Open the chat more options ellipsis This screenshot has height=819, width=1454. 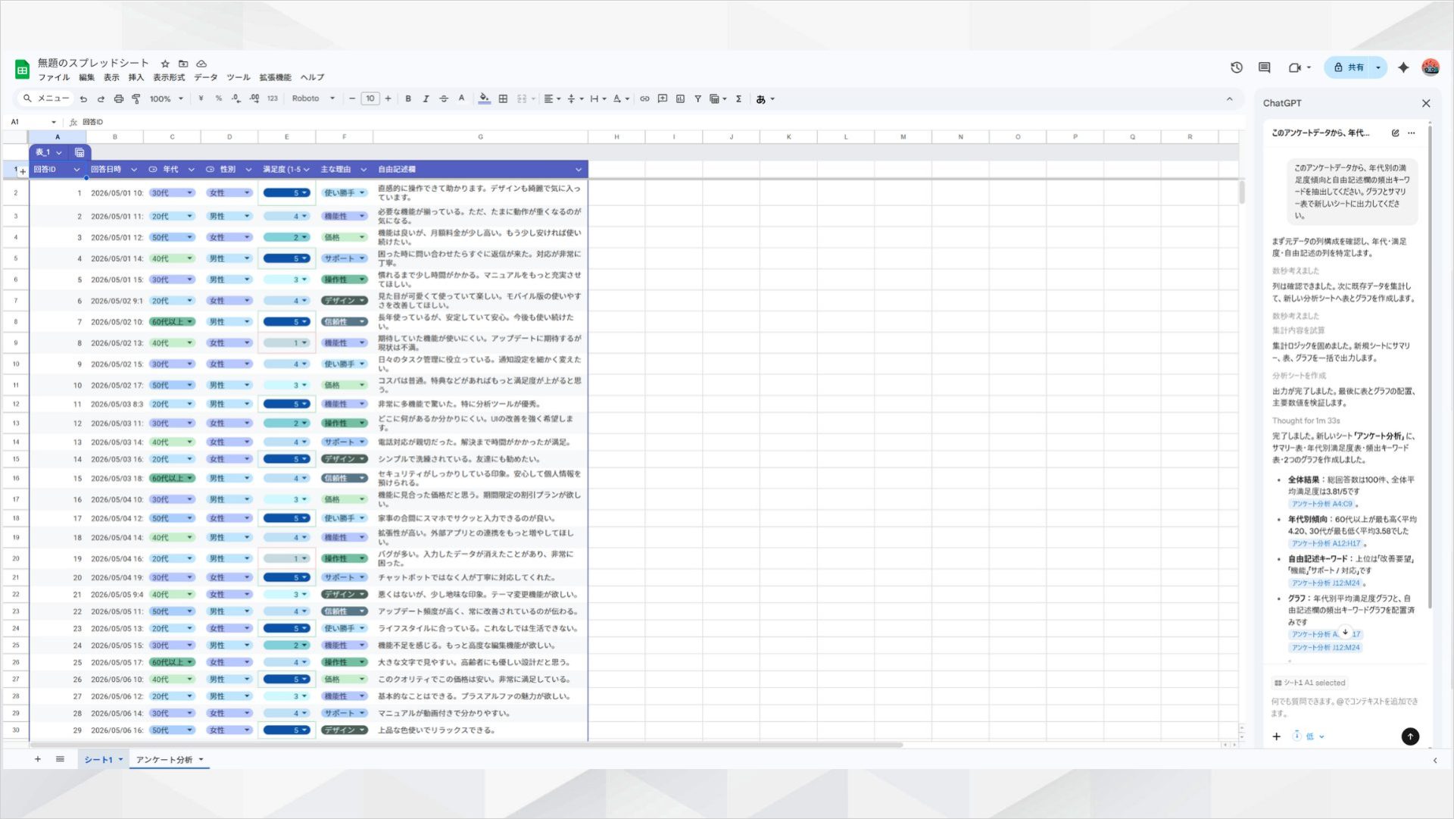pyautogui.click(x=1411, y=133)
